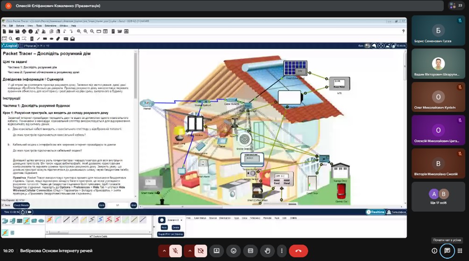Screen dimensions: 469x261
Task: Toggle captions in Meet
Action: [251, 251]
